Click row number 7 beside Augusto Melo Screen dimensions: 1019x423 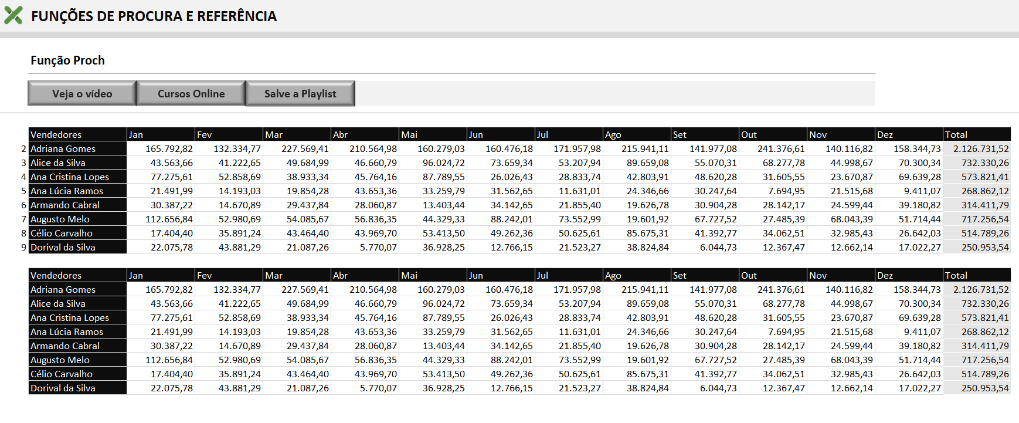[x=23, y=219]
